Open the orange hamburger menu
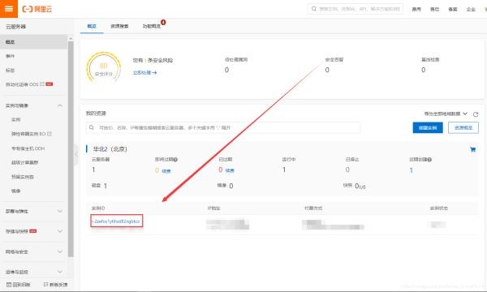Image resolution: width=487 pixels, height=292 pixels. [9, 9]
